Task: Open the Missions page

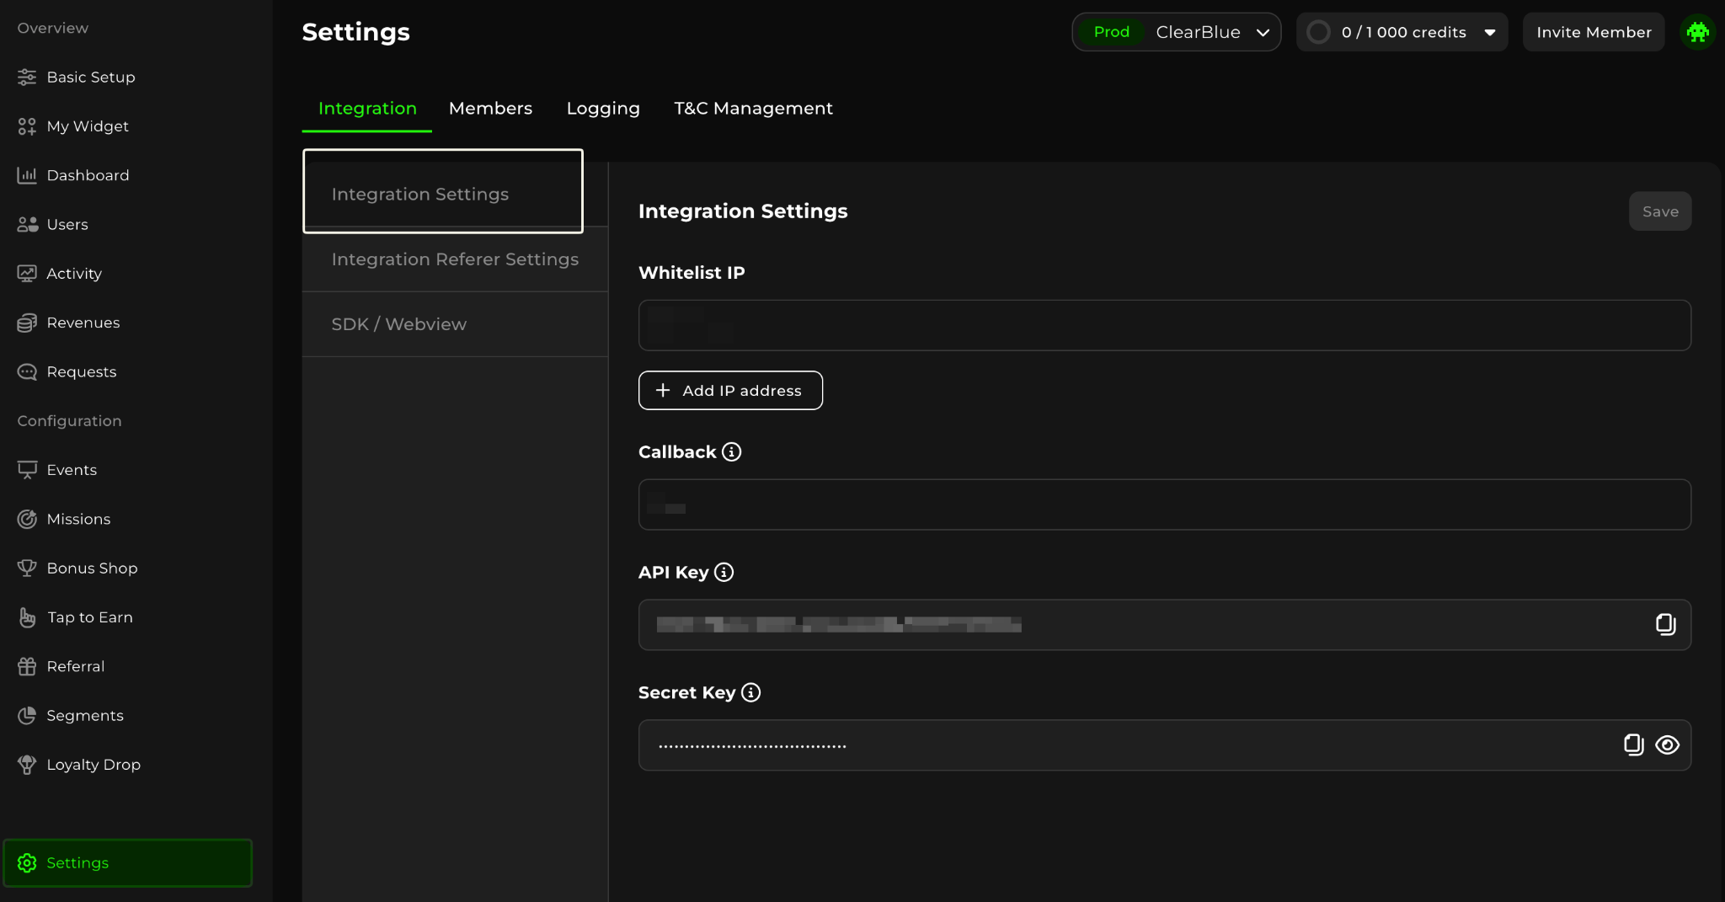Action: pyautogui.click(x=78, y=519)
